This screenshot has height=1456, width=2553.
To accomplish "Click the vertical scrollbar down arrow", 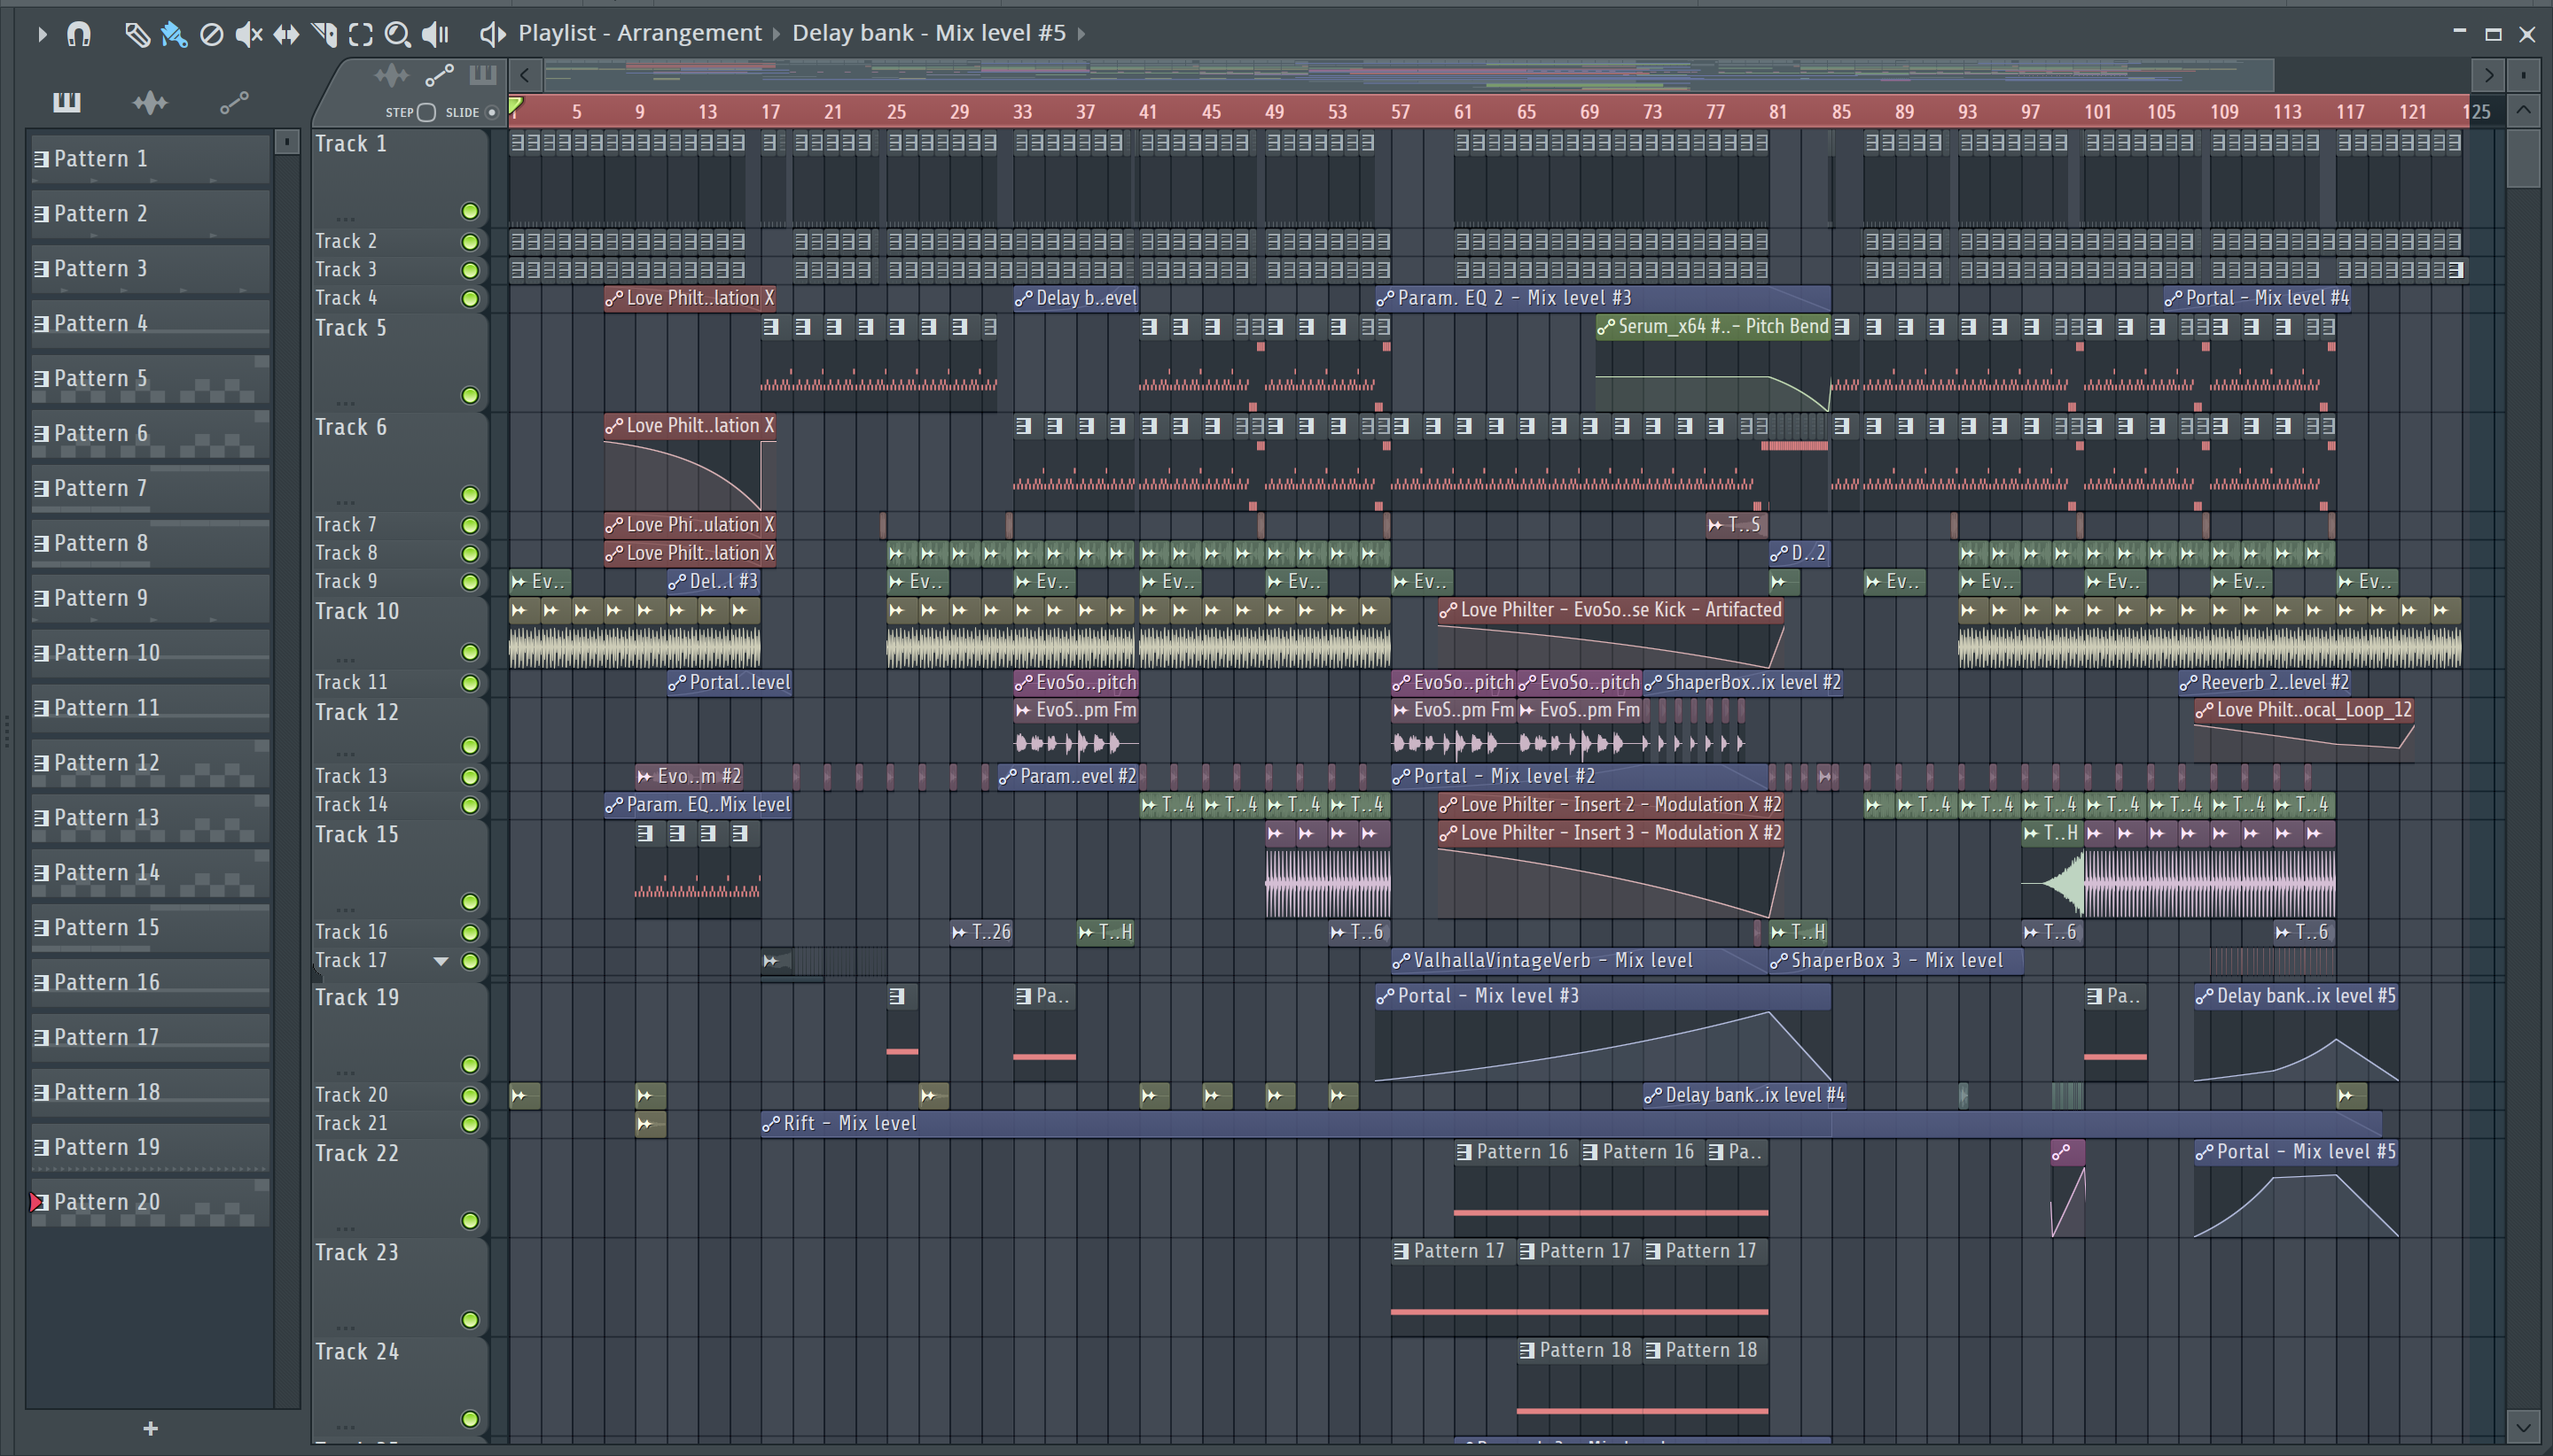I will [2523, 1426].
